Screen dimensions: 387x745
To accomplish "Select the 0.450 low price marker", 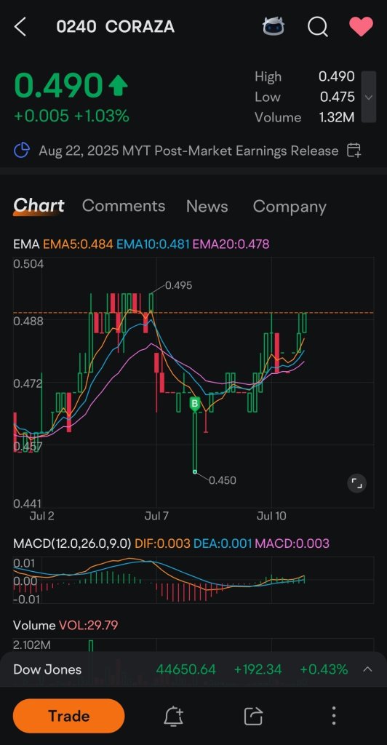I will (x=222, y=480).
